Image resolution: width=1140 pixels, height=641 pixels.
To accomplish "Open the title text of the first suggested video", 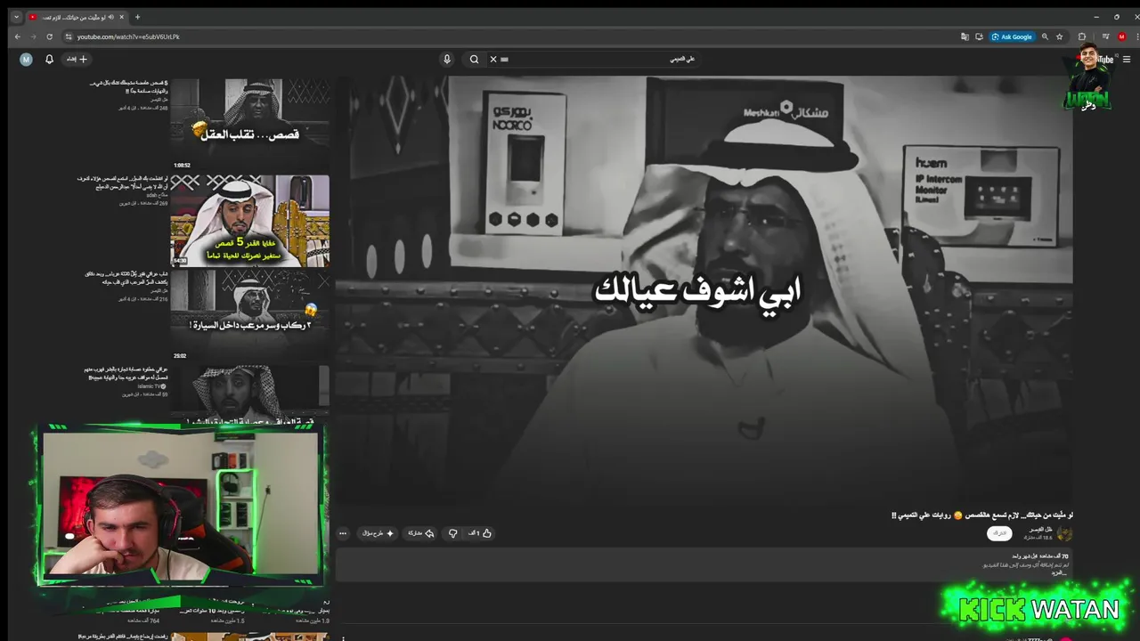I will point(128,85).
